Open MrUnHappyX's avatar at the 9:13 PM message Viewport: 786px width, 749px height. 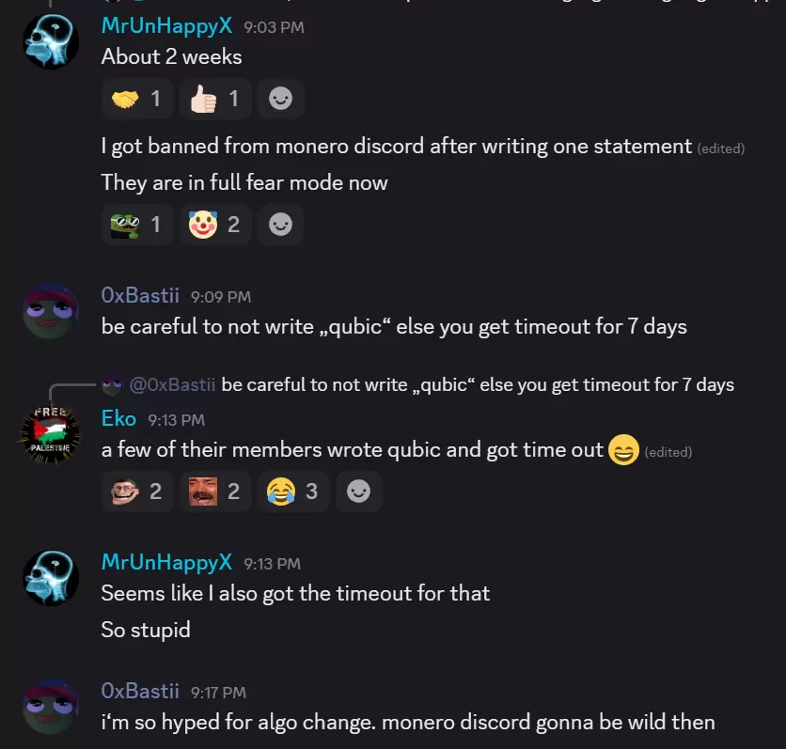coord(51,578)
